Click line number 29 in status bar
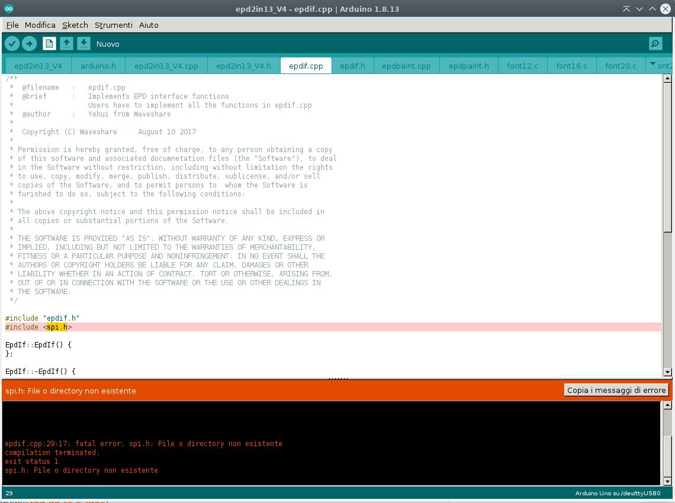 (9, 493)
